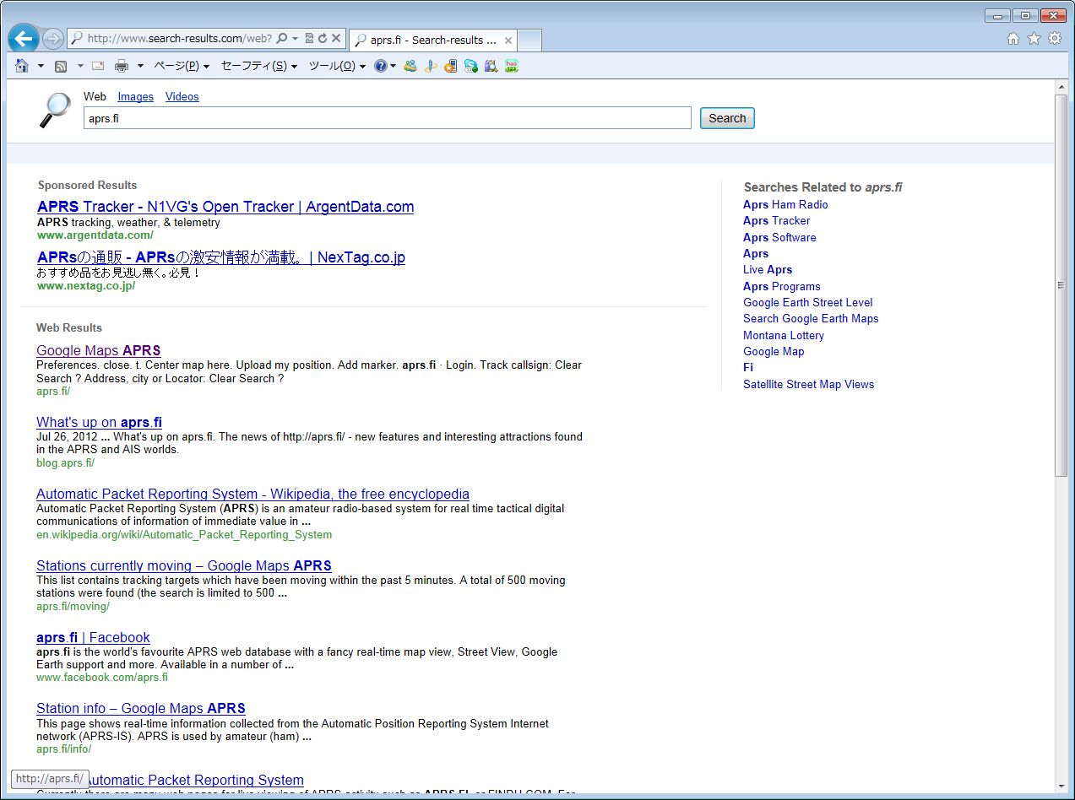Refresh the page with the reload icon

322,39
